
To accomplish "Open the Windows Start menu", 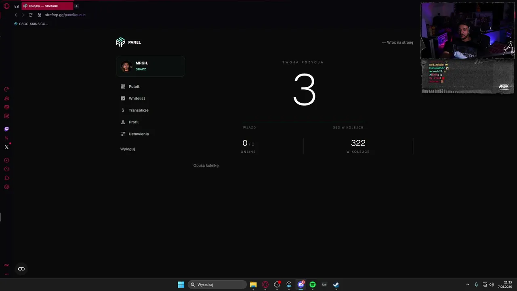I will click(x=181, y=285).
